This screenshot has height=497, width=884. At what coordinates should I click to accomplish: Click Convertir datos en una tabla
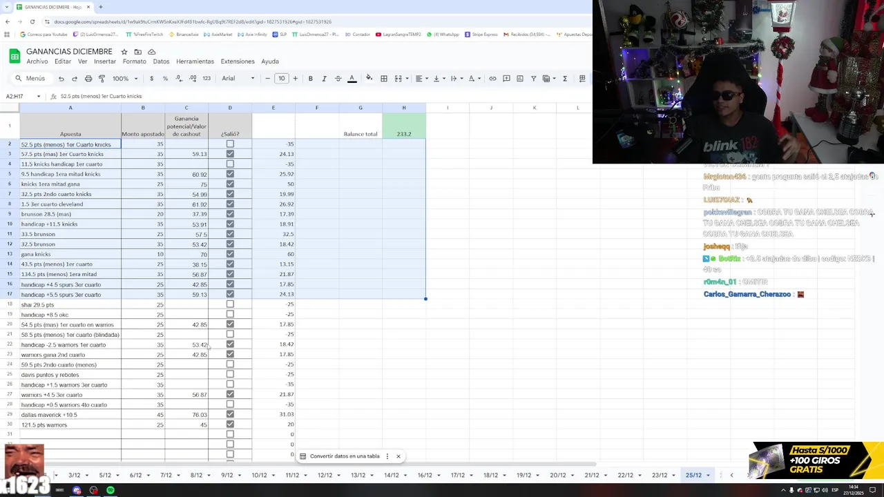pyautogui.click(x=345, y=456)
